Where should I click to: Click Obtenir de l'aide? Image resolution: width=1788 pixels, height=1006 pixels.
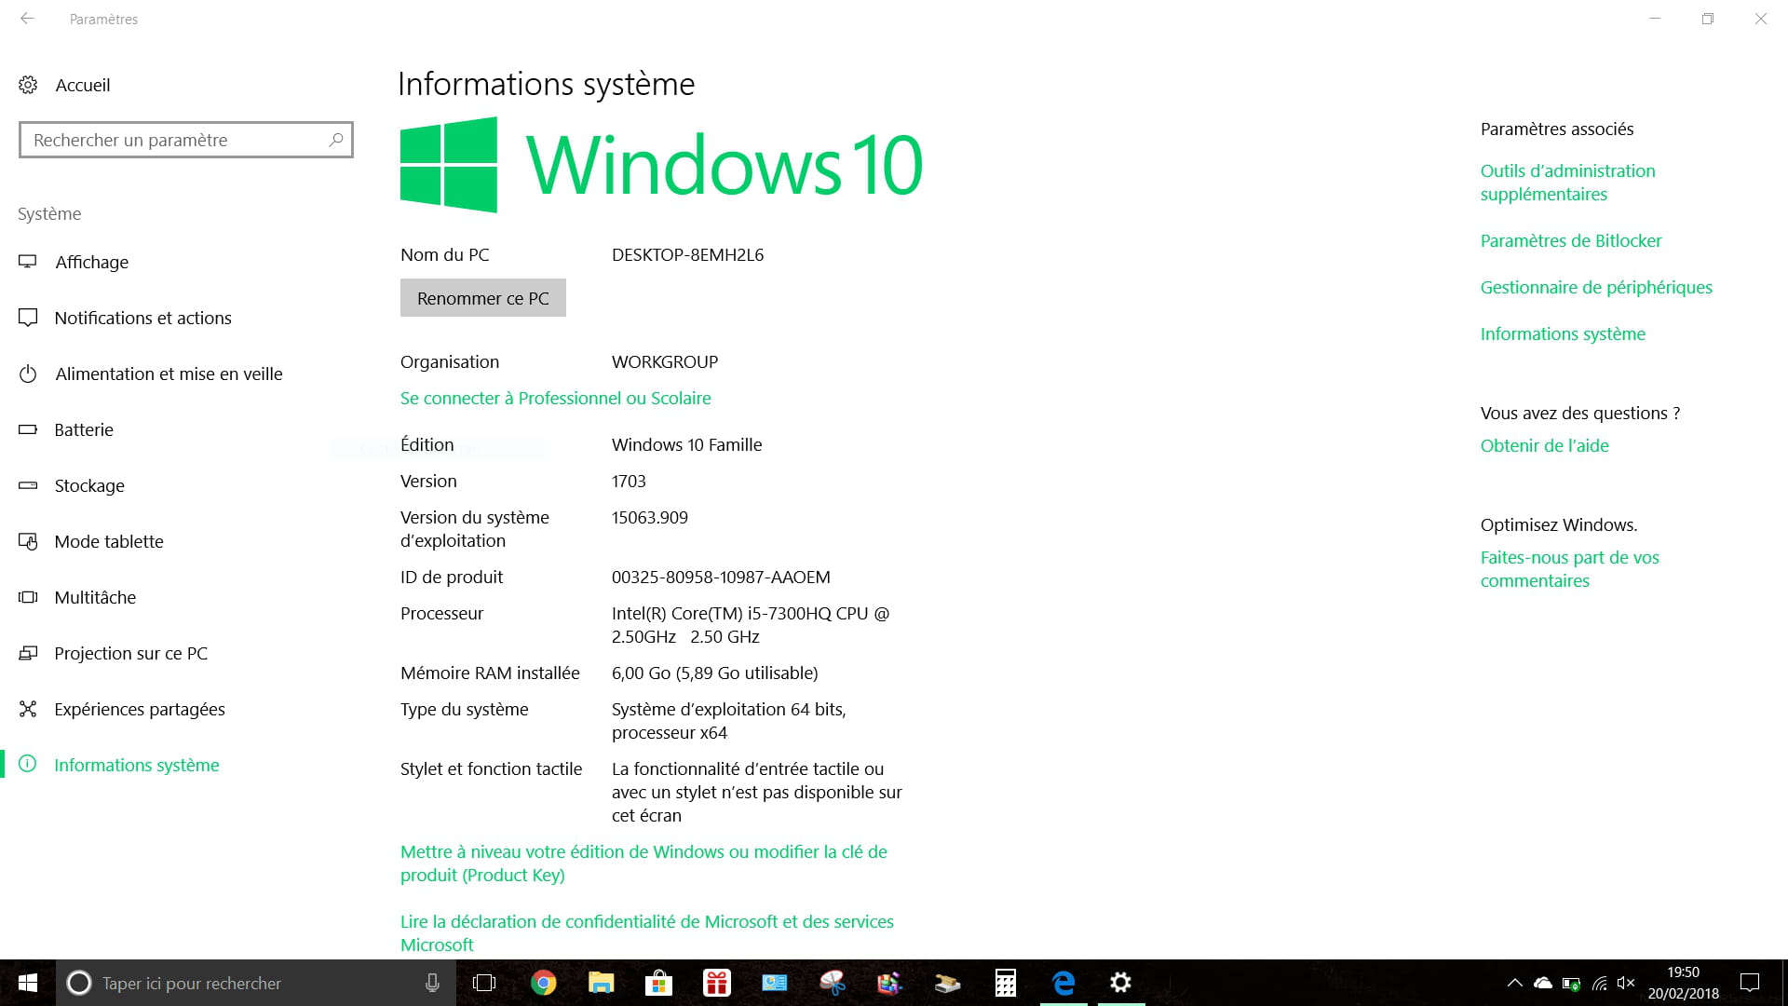(x=1545, y=445)
